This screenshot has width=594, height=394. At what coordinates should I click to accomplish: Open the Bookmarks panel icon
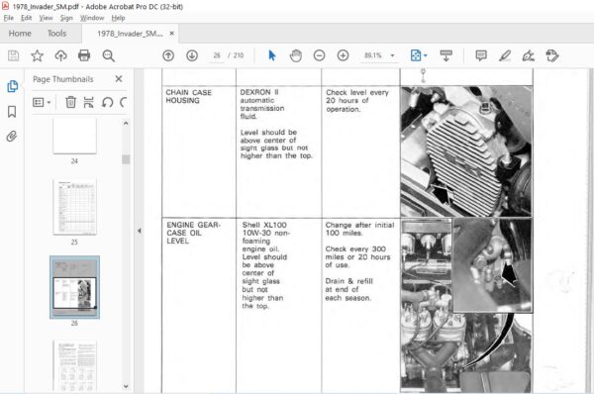click(x=12, y=112)
